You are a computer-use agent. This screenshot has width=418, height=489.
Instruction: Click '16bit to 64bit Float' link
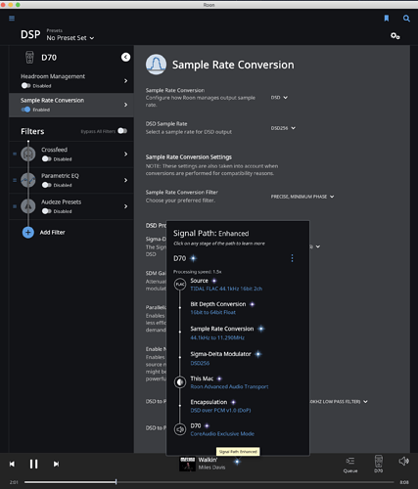point(212,312)
